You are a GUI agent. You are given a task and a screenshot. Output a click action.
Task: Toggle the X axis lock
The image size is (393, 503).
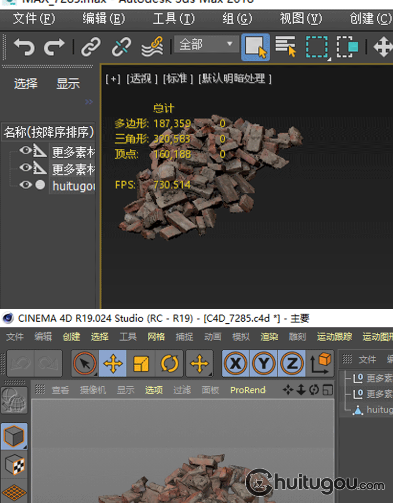[236, 364]
